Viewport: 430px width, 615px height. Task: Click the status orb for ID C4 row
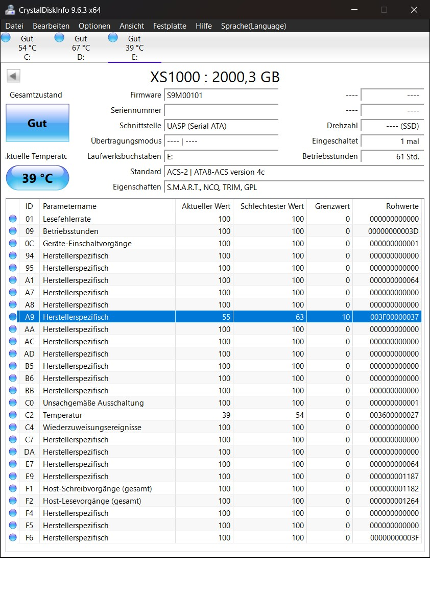point(13,428)
